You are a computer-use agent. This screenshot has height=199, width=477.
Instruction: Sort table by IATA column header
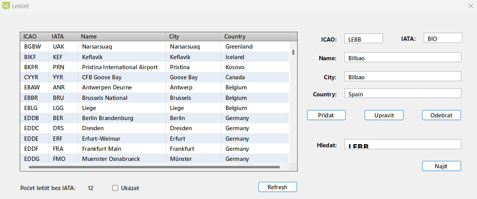point(63,37)
